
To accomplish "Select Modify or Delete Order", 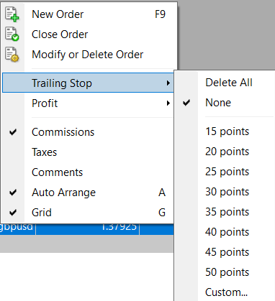I will click(88, 55).
